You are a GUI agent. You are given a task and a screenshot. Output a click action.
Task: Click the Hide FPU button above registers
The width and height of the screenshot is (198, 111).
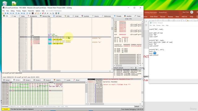point(128,19)
